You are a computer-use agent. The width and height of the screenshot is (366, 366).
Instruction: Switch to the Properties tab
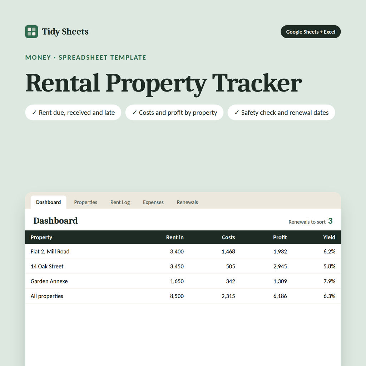(x=85, y=202)
